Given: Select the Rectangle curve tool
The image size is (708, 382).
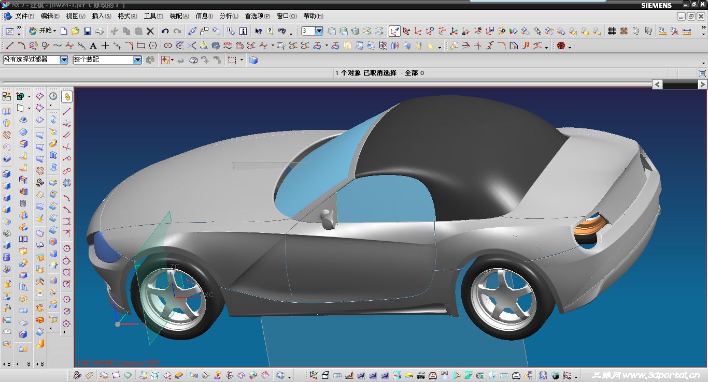Looking at the screenshot, I should [x=141, y=46].
